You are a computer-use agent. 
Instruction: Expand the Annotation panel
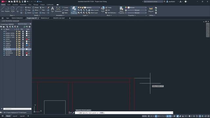(x=60, y=15)
